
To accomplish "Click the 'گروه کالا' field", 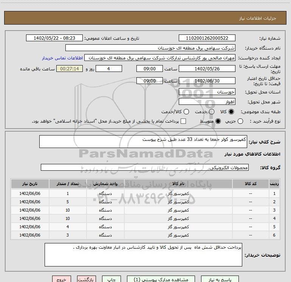I will pyautogui.click(x=144, y=167).
